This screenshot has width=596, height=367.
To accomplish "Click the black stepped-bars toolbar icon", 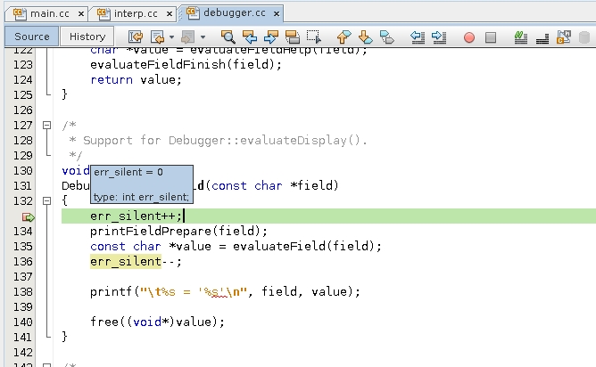I will click(x=542, y=37).
